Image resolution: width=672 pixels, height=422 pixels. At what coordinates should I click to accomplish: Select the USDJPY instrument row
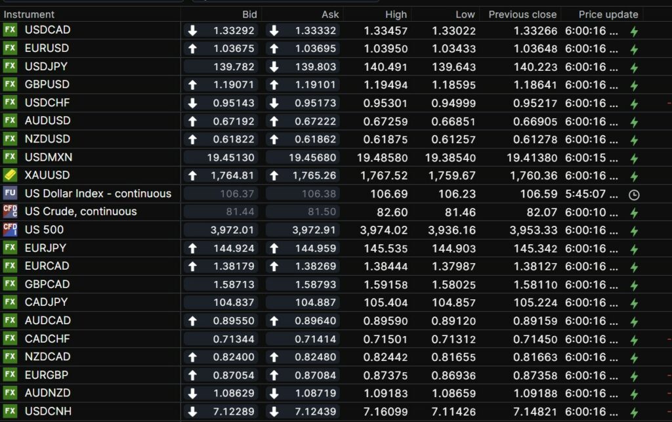(46, 66)
